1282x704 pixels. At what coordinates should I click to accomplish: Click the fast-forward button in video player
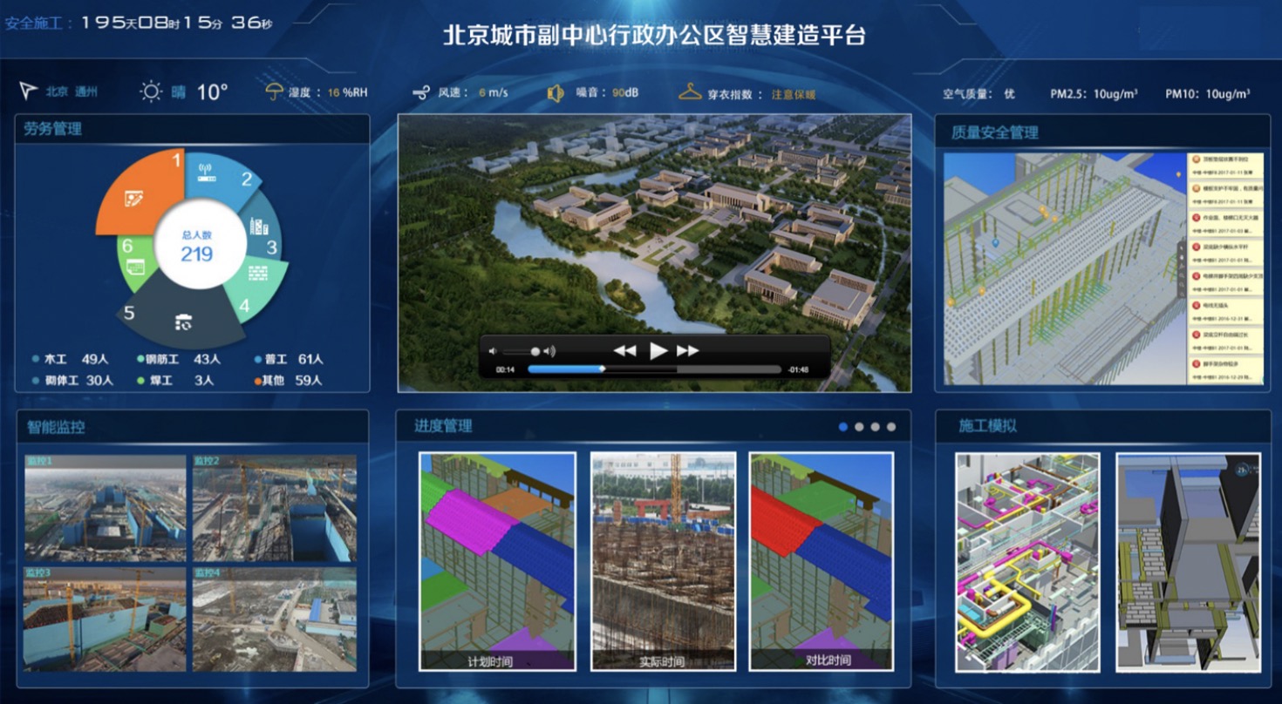[688, 351]
